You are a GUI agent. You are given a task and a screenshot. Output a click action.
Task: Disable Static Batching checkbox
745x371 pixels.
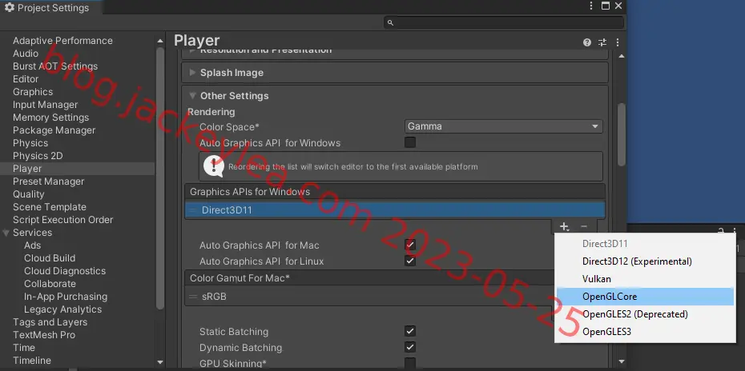[x=409, y=331]
